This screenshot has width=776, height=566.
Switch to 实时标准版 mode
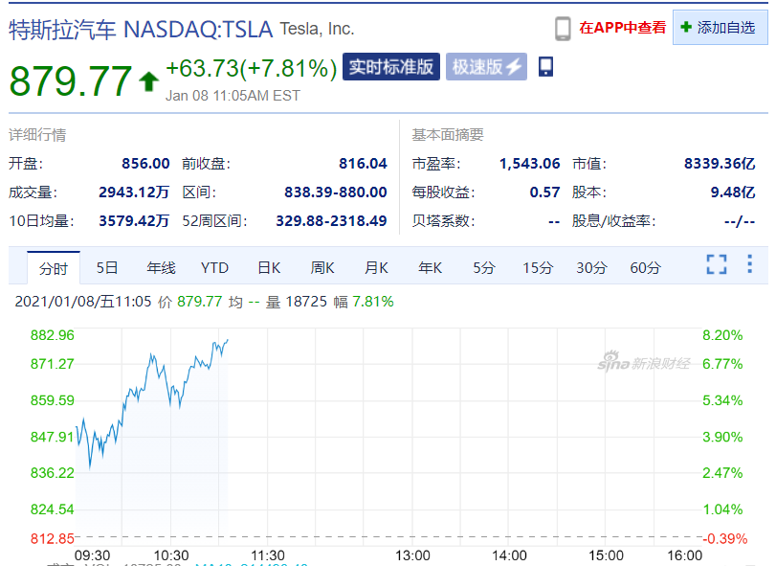coord(390,67)
